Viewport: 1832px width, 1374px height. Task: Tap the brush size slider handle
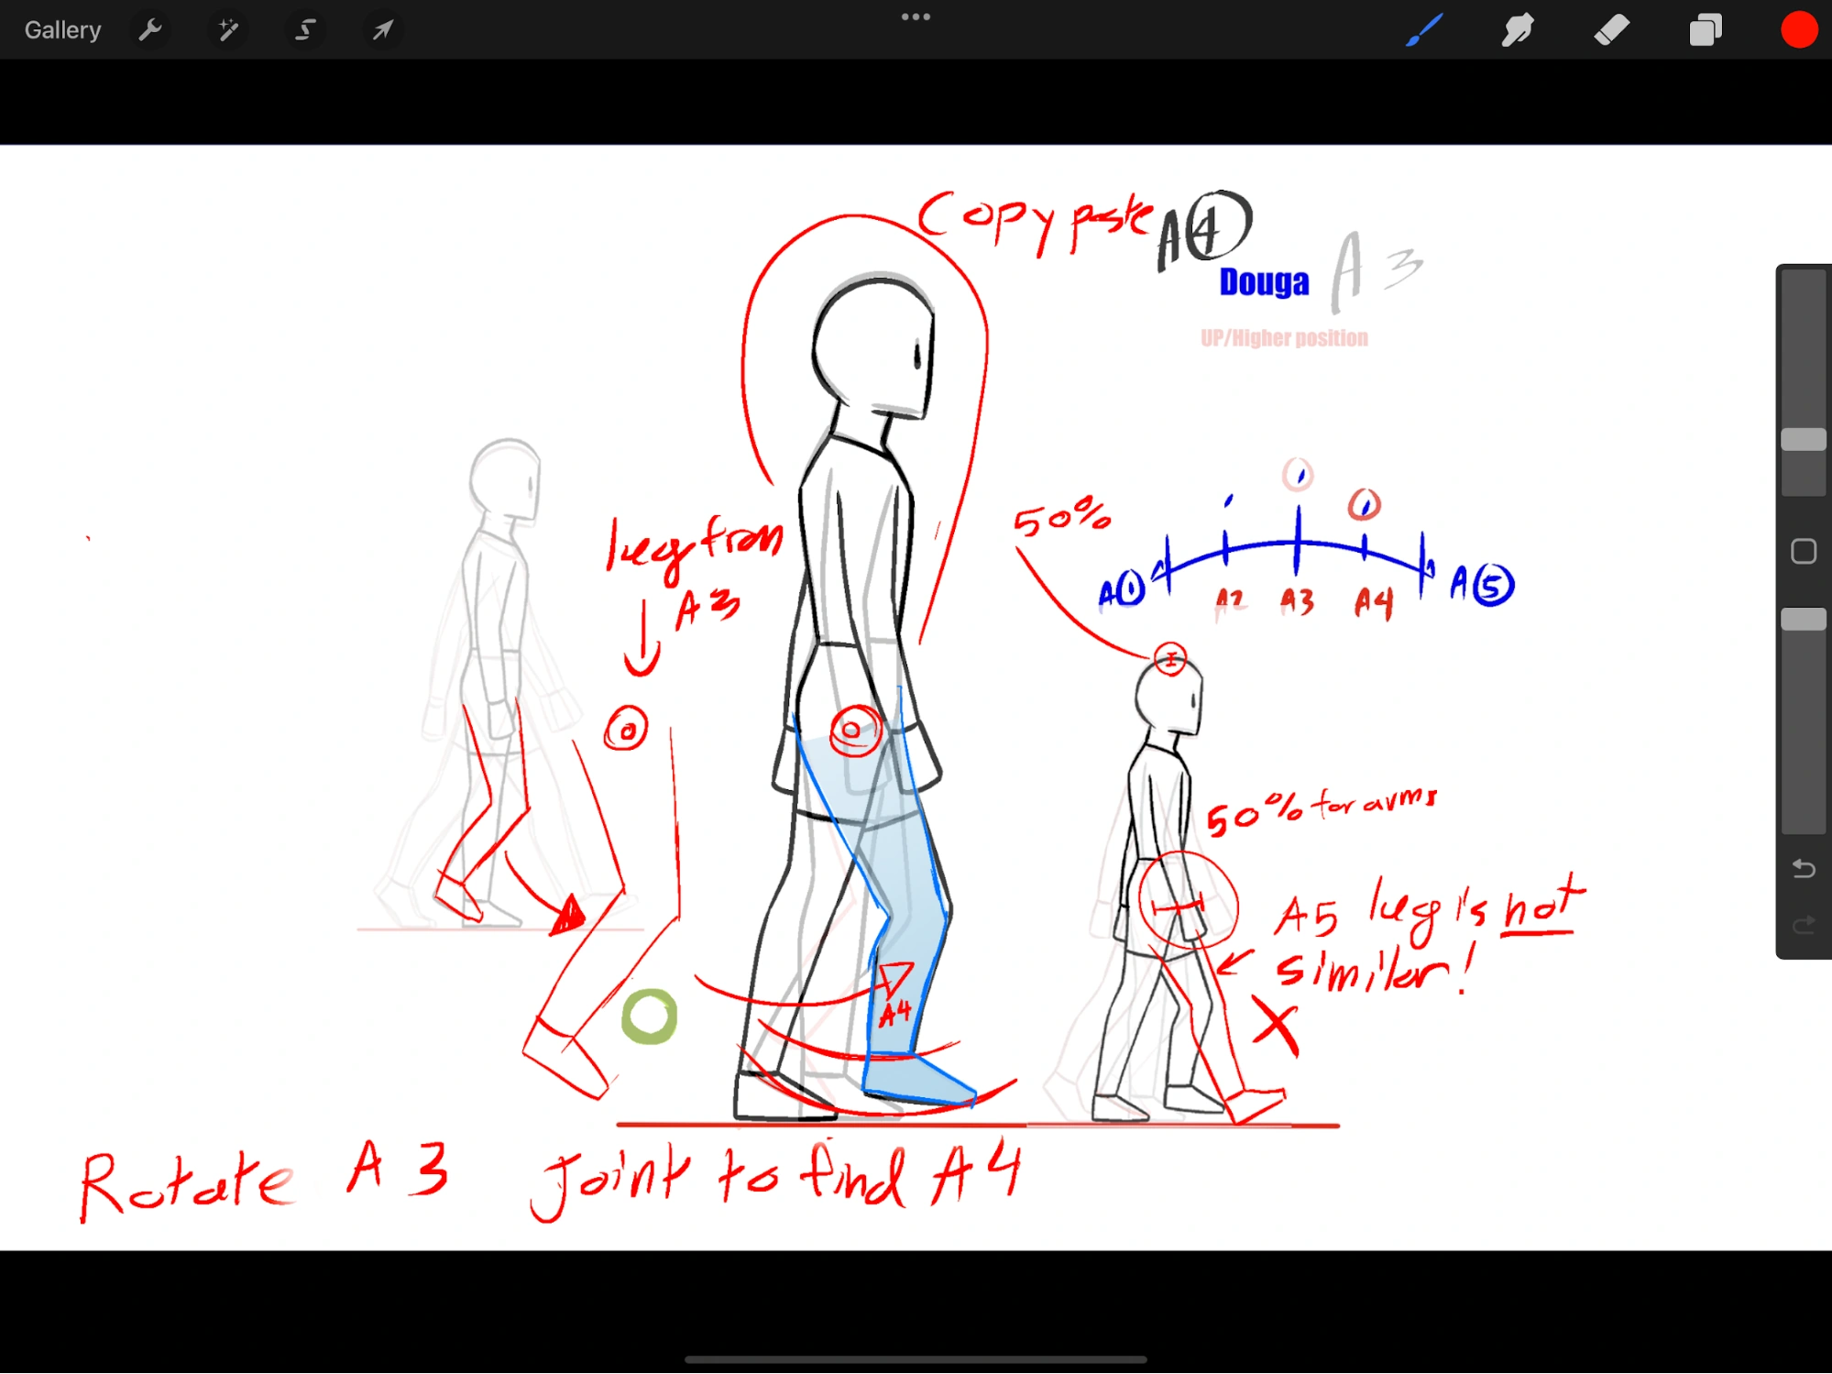pyautogui.click(x=1803, y=440)
